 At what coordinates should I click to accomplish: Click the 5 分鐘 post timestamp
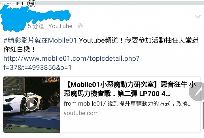pyautogui.click(x=36, y=26)
